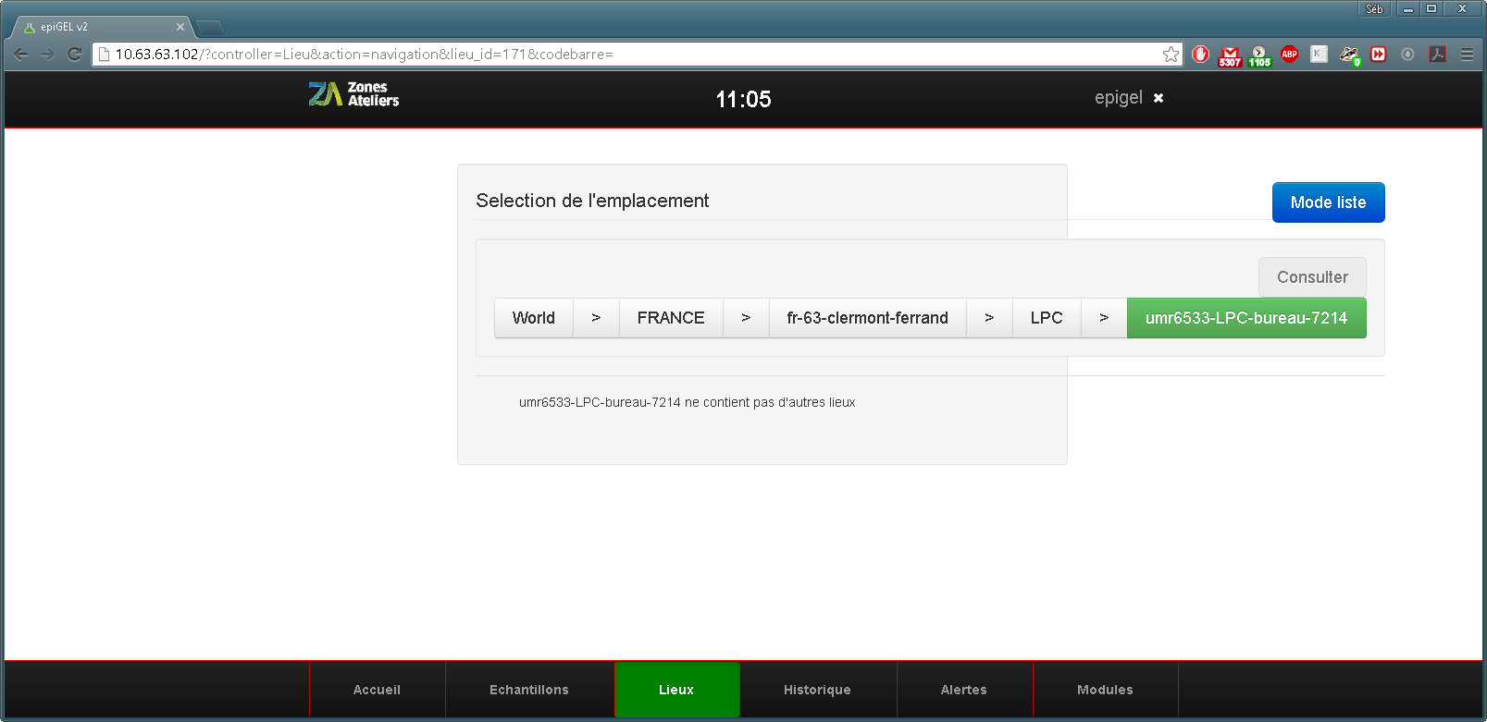Bookmark this page with the star icon
Viewport: 1487px width, 722px height.
coord(1171,55)
